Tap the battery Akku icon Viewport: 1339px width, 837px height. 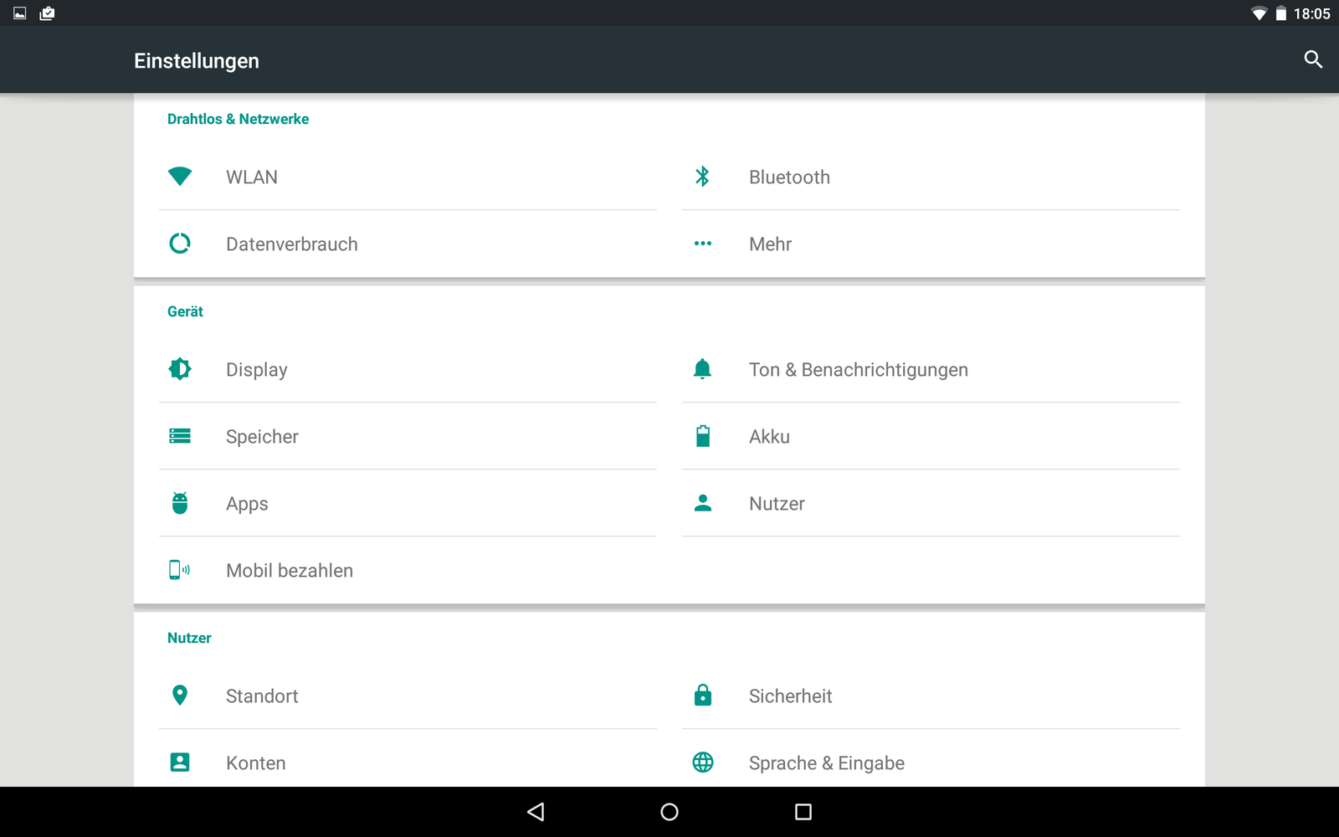click(x=702, y=436)
